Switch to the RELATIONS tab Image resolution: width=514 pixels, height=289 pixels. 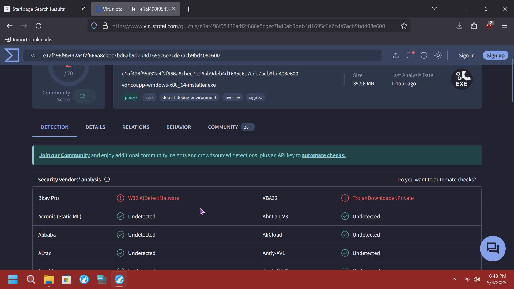coord(136,127)
